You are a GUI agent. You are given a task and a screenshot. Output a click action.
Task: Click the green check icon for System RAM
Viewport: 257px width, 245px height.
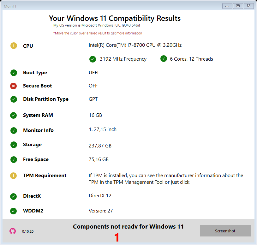click(14, 115)
